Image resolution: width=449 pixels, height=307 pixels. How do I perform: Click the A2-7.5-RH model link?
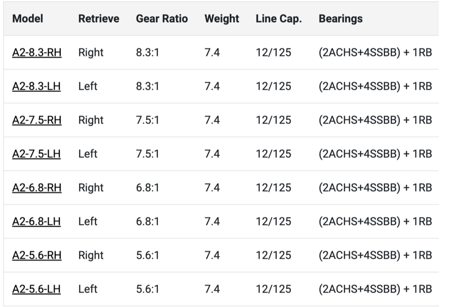[x=37, y=120]
